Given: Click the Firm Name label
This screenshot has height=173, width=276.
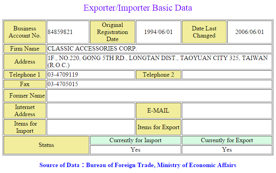Looking at the screenshot, I should [25, 49].
